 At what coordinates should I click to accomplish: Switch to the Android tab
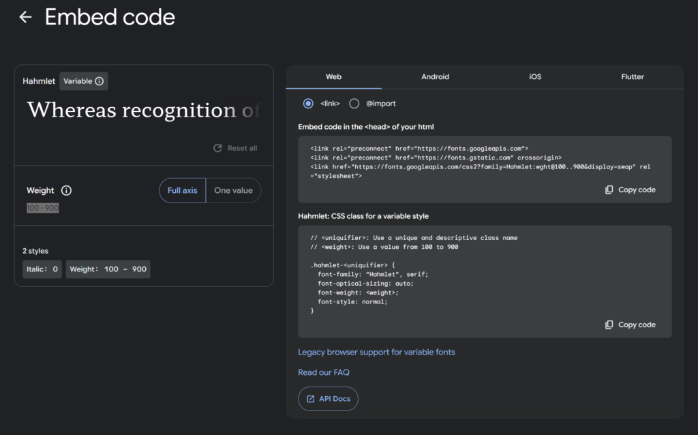(435, 76)
